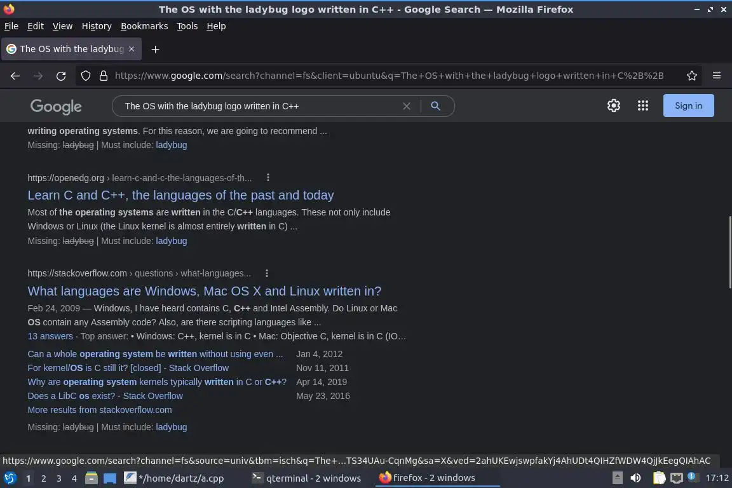The image size is (732, 488).
Task: Click the show desktop icon in the taskbar
Action: (110, 478)
